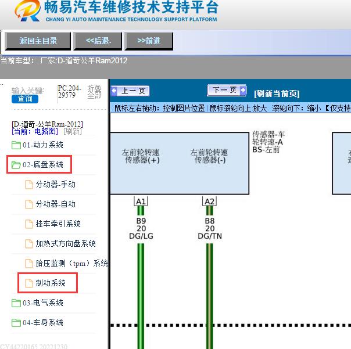Viewport: 351px width, 349px height.
Task: Select the 04-车身系统 tree entry
Action: point(43,323)
